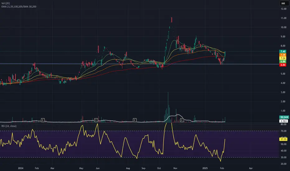Click the Oct label on the time axis
Viewport: 290px width, 171px height.
(159, 168)
